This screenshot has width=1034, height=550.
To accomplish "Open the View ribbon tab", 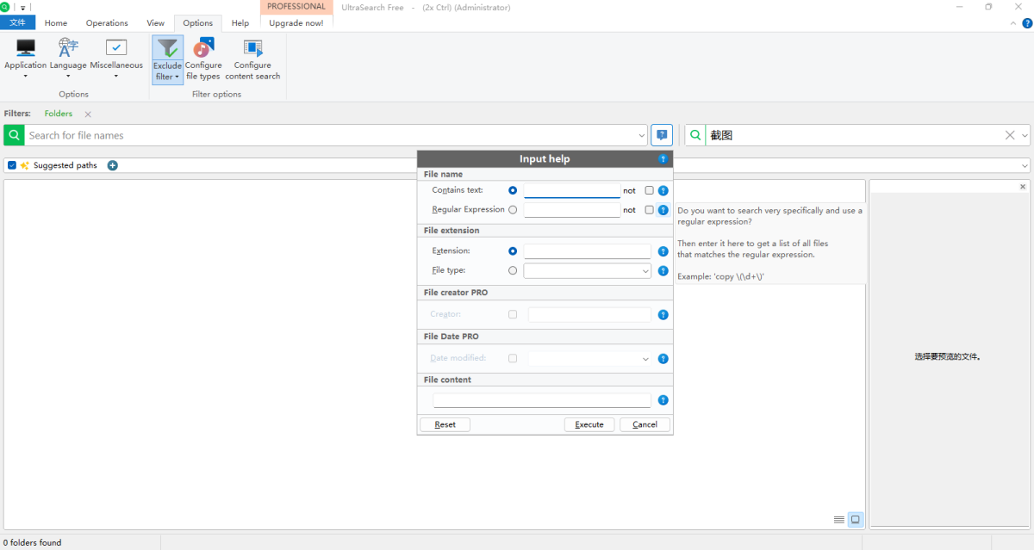I will pos(155,23).
